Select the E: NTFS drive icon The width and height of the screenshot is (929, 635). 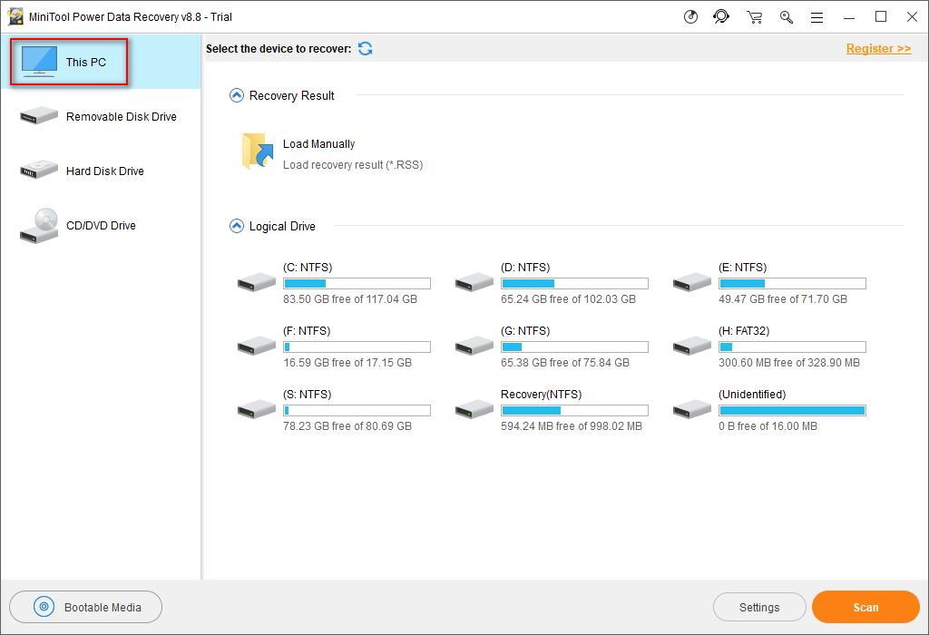[692, 282]
